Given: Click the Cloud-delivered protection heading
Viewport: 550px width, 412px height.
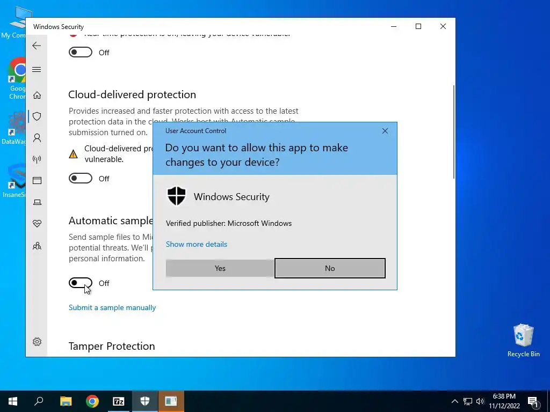Looking at the screenshot, I should click(132, 94).
